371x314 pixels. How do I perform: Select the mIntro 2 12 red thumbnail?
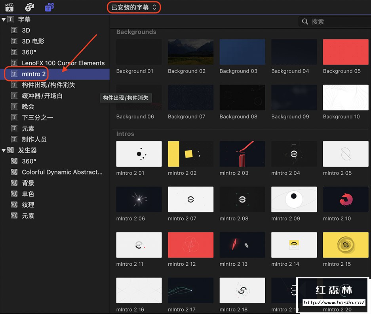[190, 245]
